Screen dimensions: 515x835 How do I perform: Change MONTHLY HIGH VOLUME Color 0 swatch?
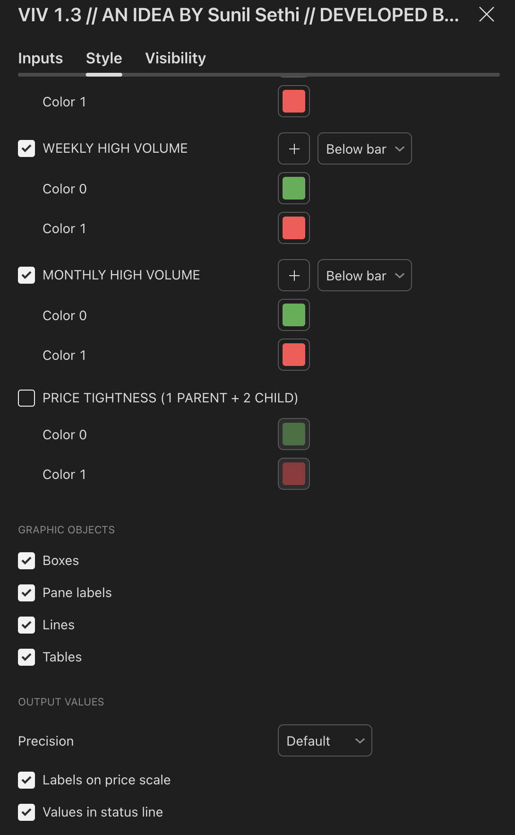pyautogui.click(x=294, y=315)
